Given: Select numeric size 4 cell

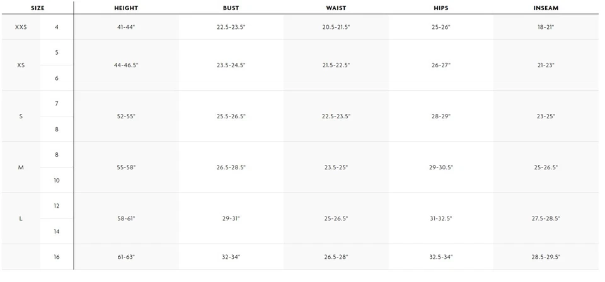Looking at the screenshot, I should point(57,27).
